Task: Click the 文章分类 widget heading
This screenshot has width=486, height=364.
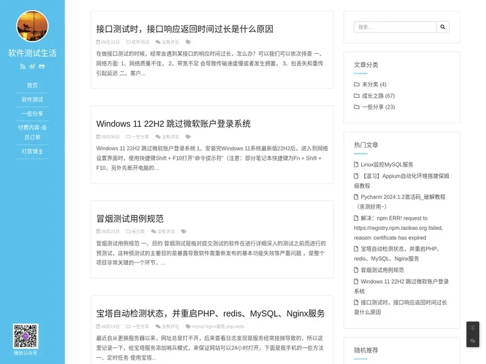Action: coord(366,65)
